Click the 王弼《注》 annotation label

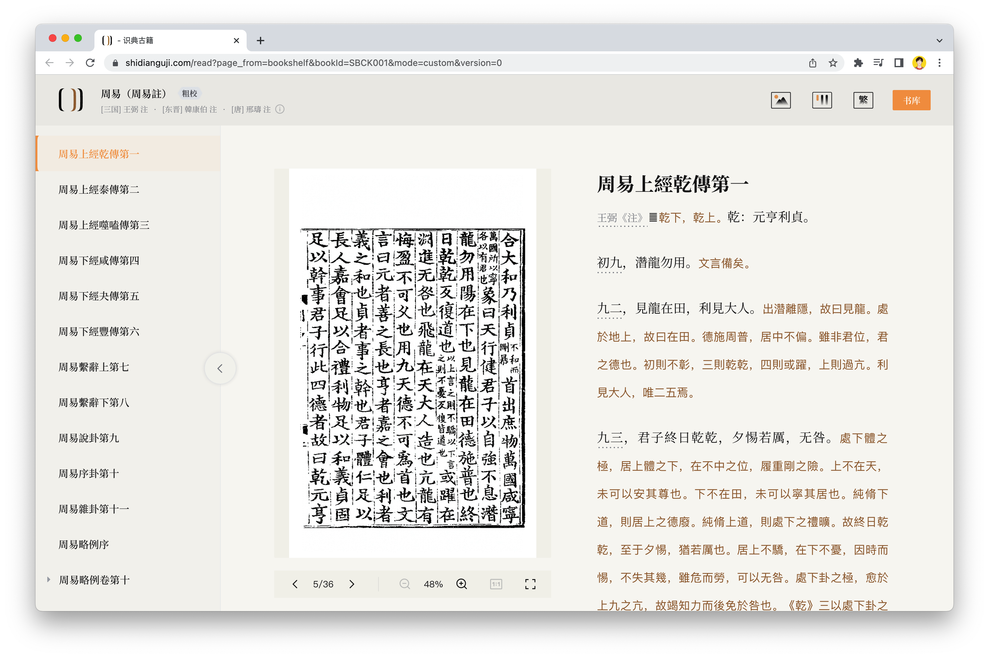pos(622,217)
